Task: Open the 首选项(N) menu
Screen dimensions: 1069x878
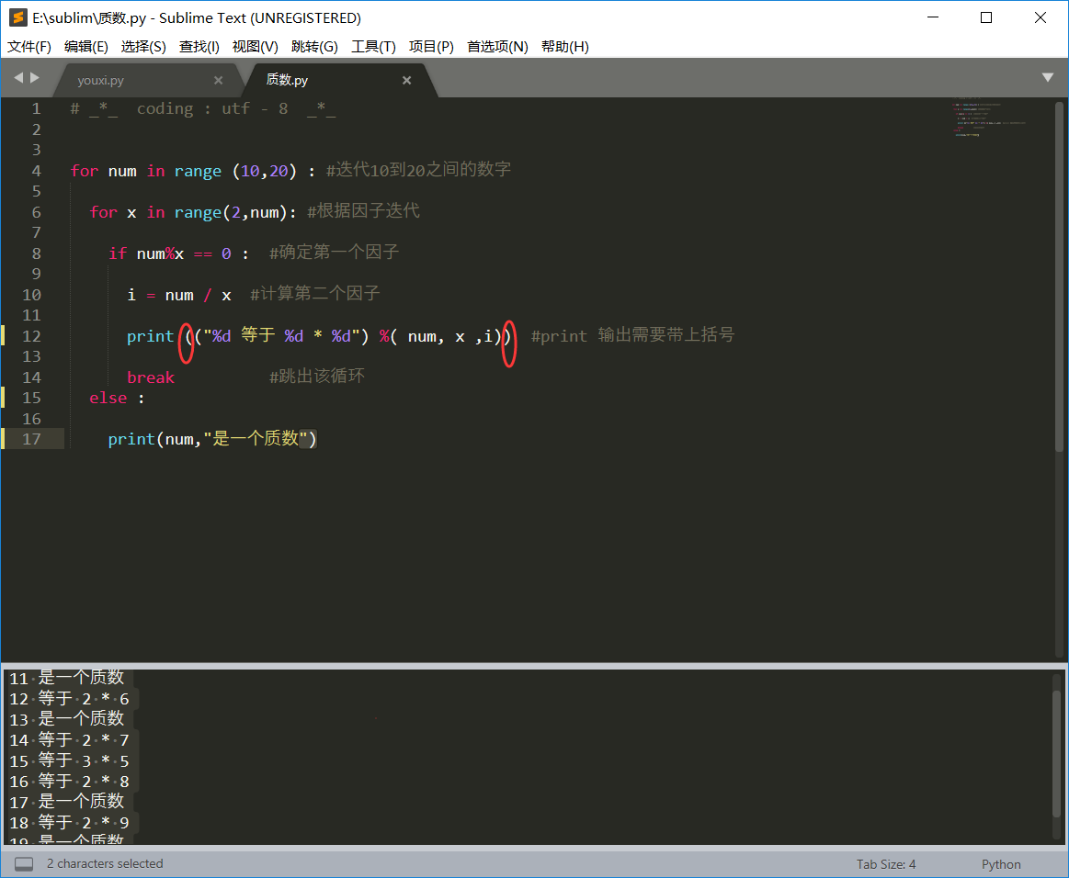Action: (496, 46)
